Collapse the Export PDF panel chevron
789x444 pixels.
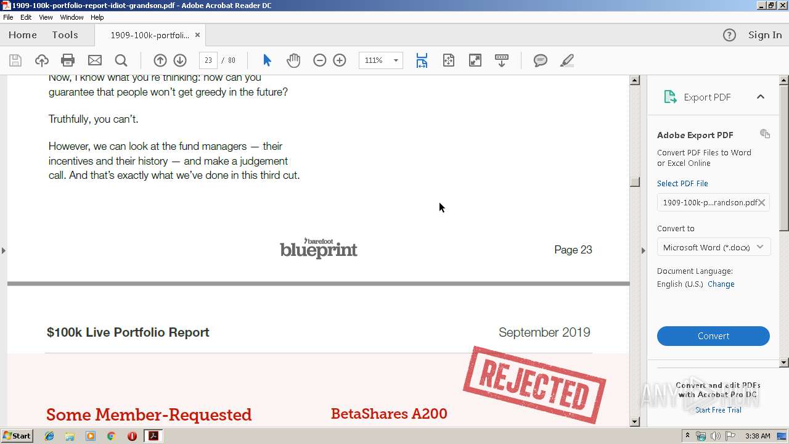761,97
